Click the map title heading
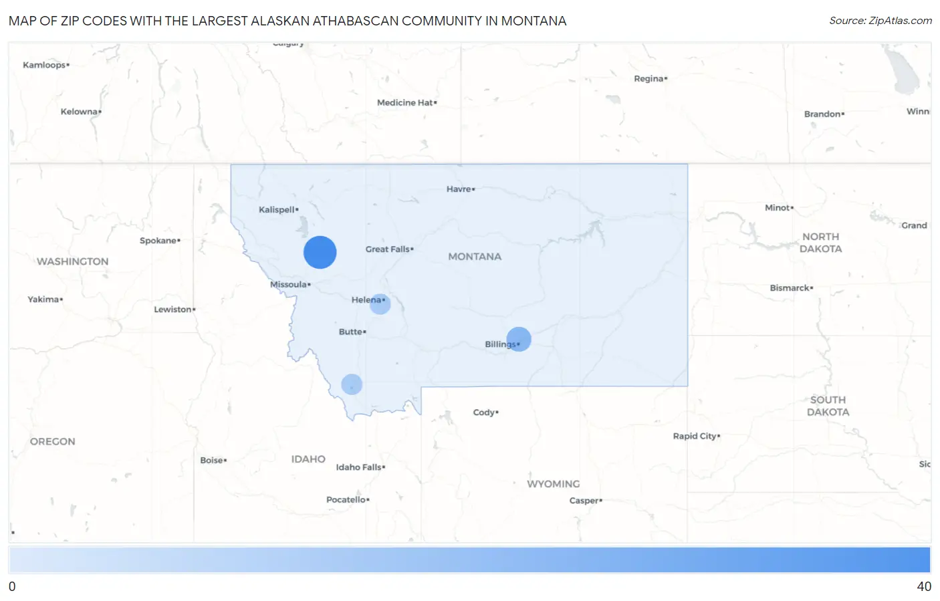 click(x=287, y=21)
